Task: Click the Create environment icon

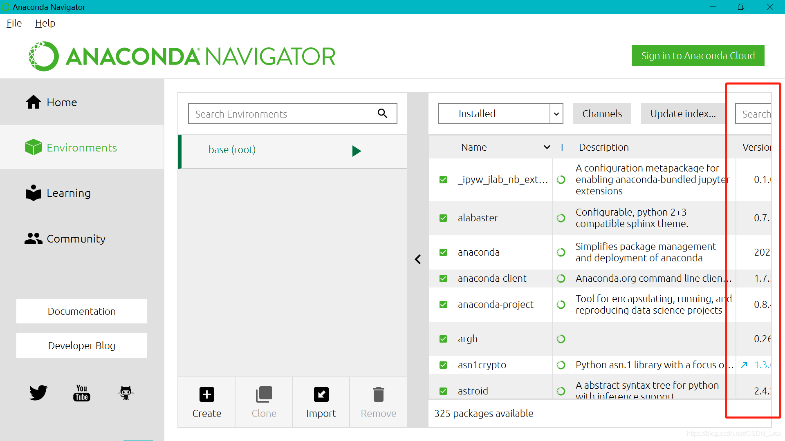Action: (206, 394)
